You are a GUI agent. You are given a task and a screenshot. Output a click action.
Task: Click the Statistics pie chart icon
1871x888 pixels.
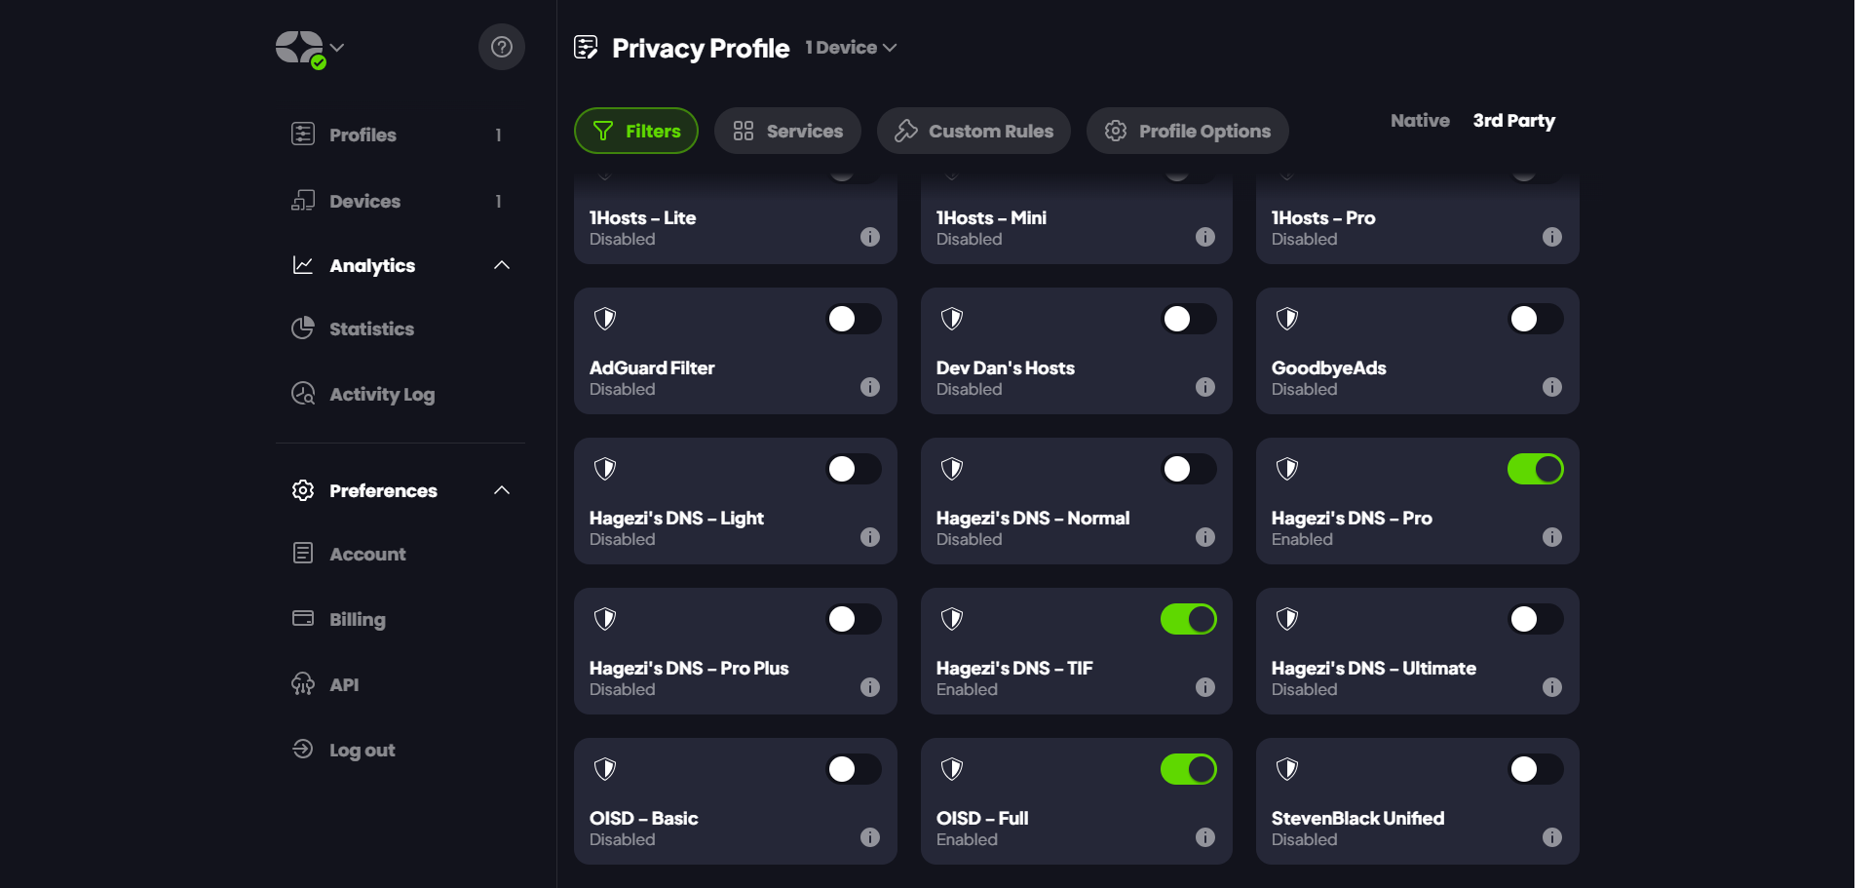point(303,328)
